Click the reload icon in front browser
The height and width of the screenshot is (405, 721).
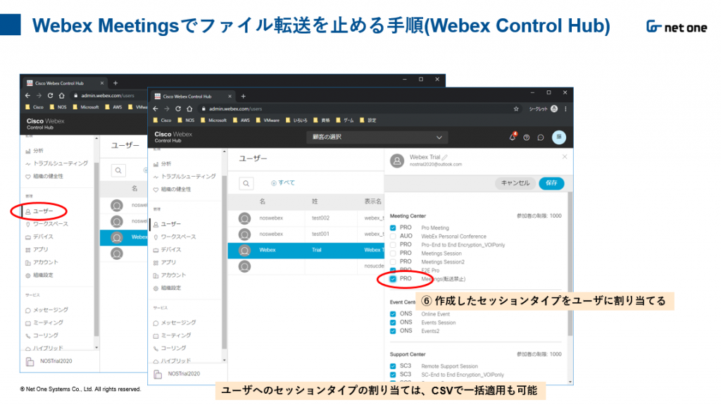click(x=178, y=108)
